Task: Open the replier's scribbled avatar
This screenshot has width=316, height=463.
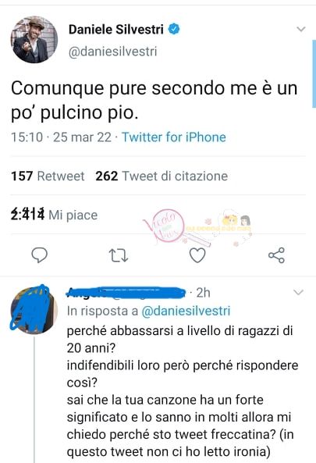Action: (34, 309)
